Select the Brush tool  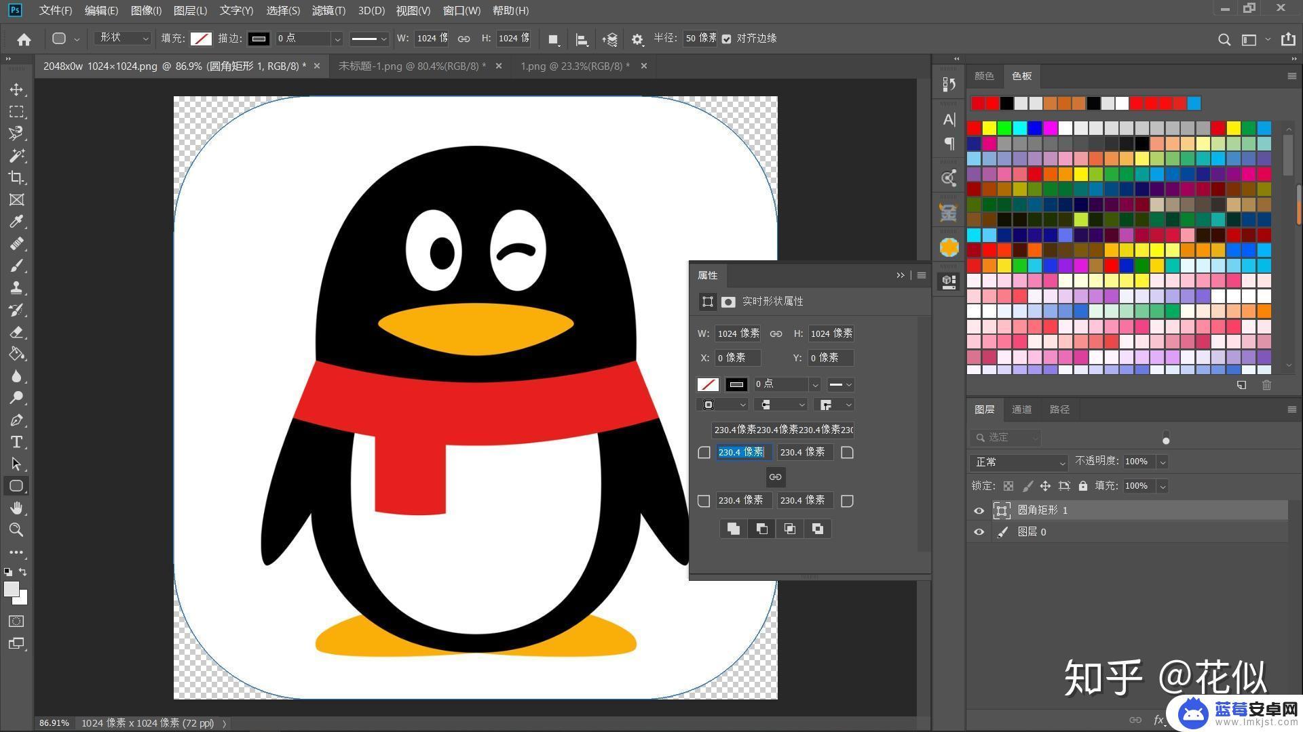tap(16, 266)
